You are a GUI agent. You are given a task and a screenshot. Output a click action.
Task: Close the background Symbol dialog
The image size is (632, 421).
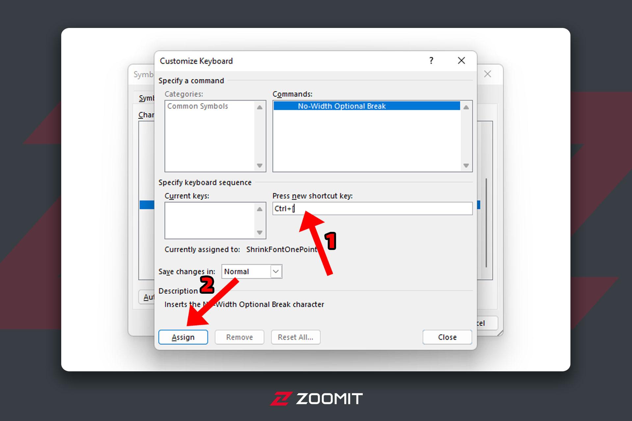click(487, 74)
